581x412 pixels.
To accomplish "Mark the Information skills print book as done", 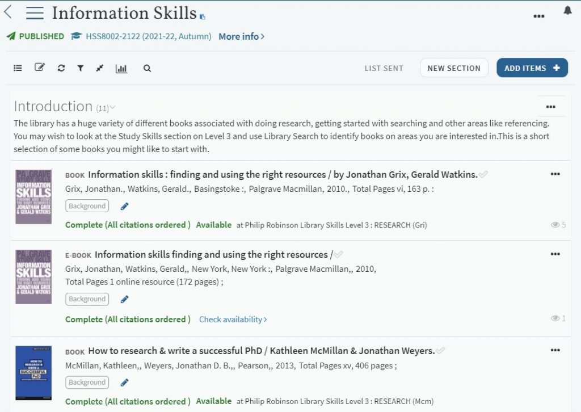I will (x=483, y=174).
